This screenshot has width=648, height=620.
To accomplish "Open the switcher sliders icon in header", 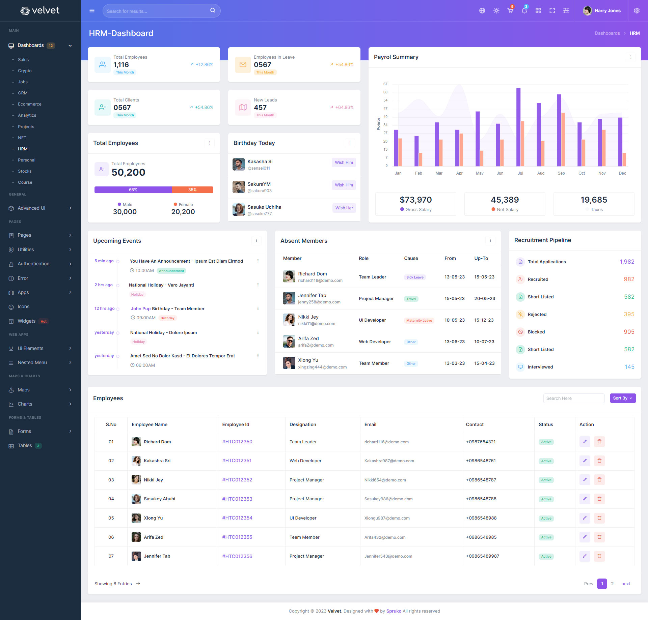I will (566, 11).
